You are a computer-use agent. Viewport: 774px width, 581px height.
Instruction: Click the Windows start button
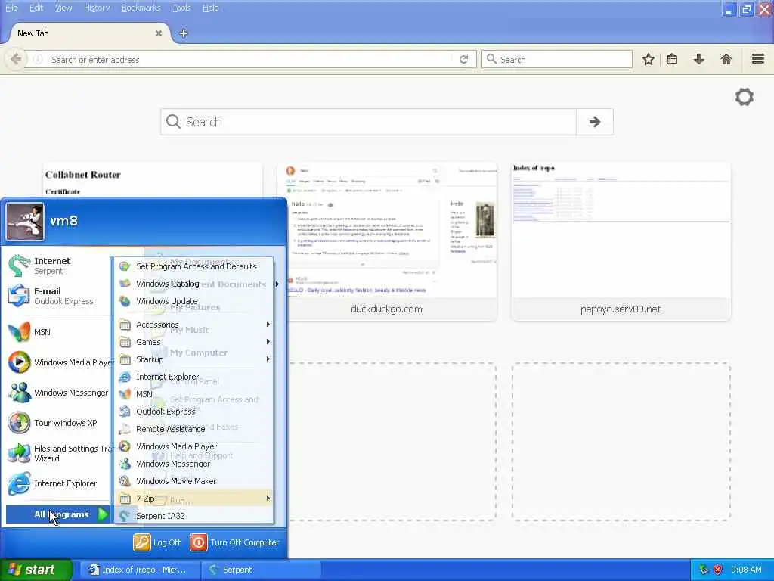coord(36,570)
